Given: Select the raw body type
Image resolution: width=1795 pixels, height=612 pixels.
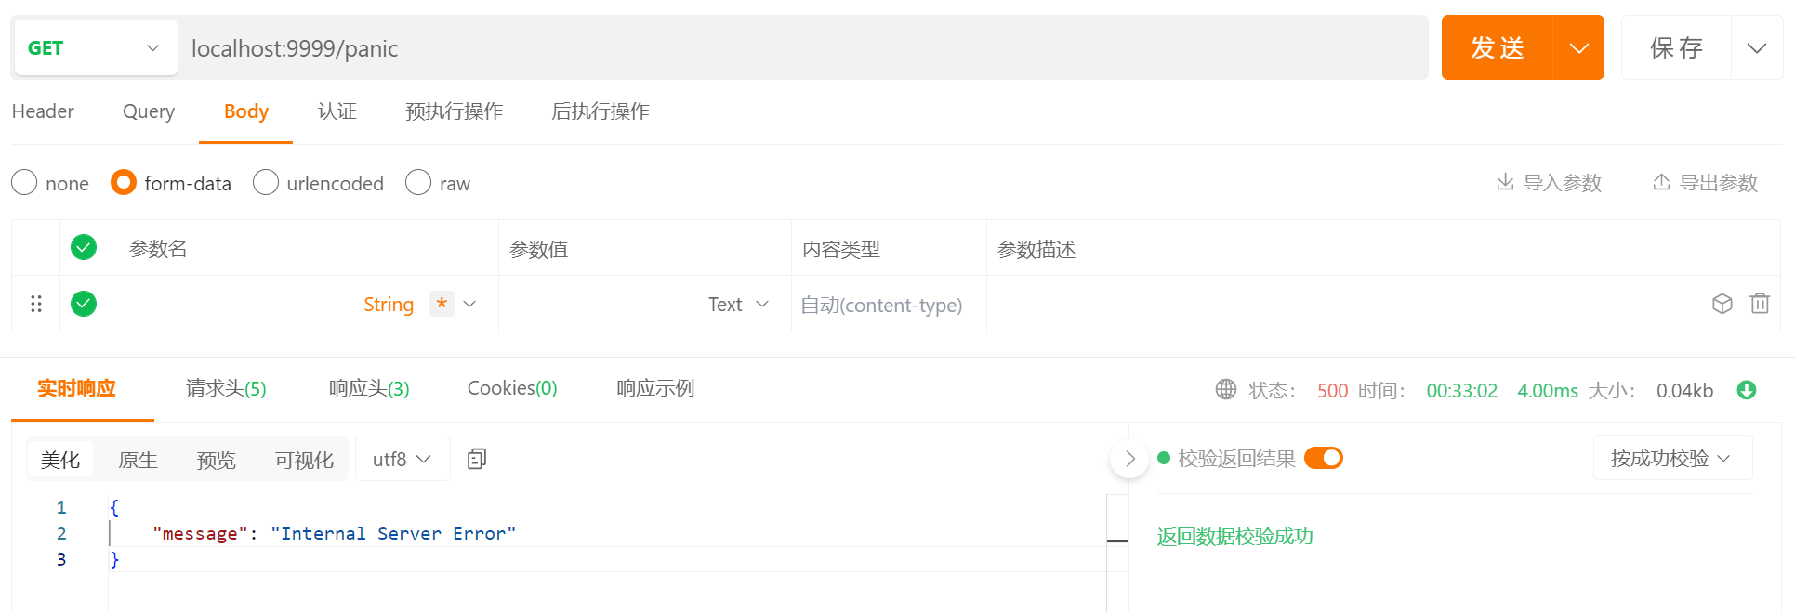Looking at the screenshot, I should click(418, 182).
